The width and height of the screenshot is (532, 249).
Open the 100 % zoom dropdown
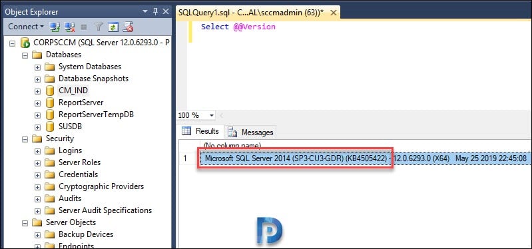[212, 115]
